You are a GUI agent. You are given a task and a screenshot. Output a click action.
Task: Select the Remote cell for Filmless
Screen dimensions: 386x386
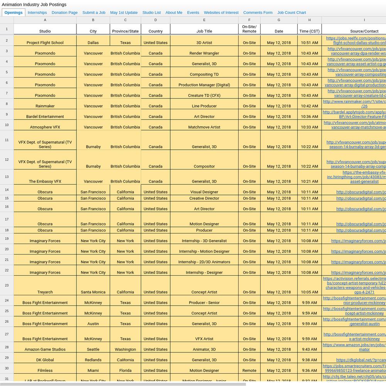point(249,368)
